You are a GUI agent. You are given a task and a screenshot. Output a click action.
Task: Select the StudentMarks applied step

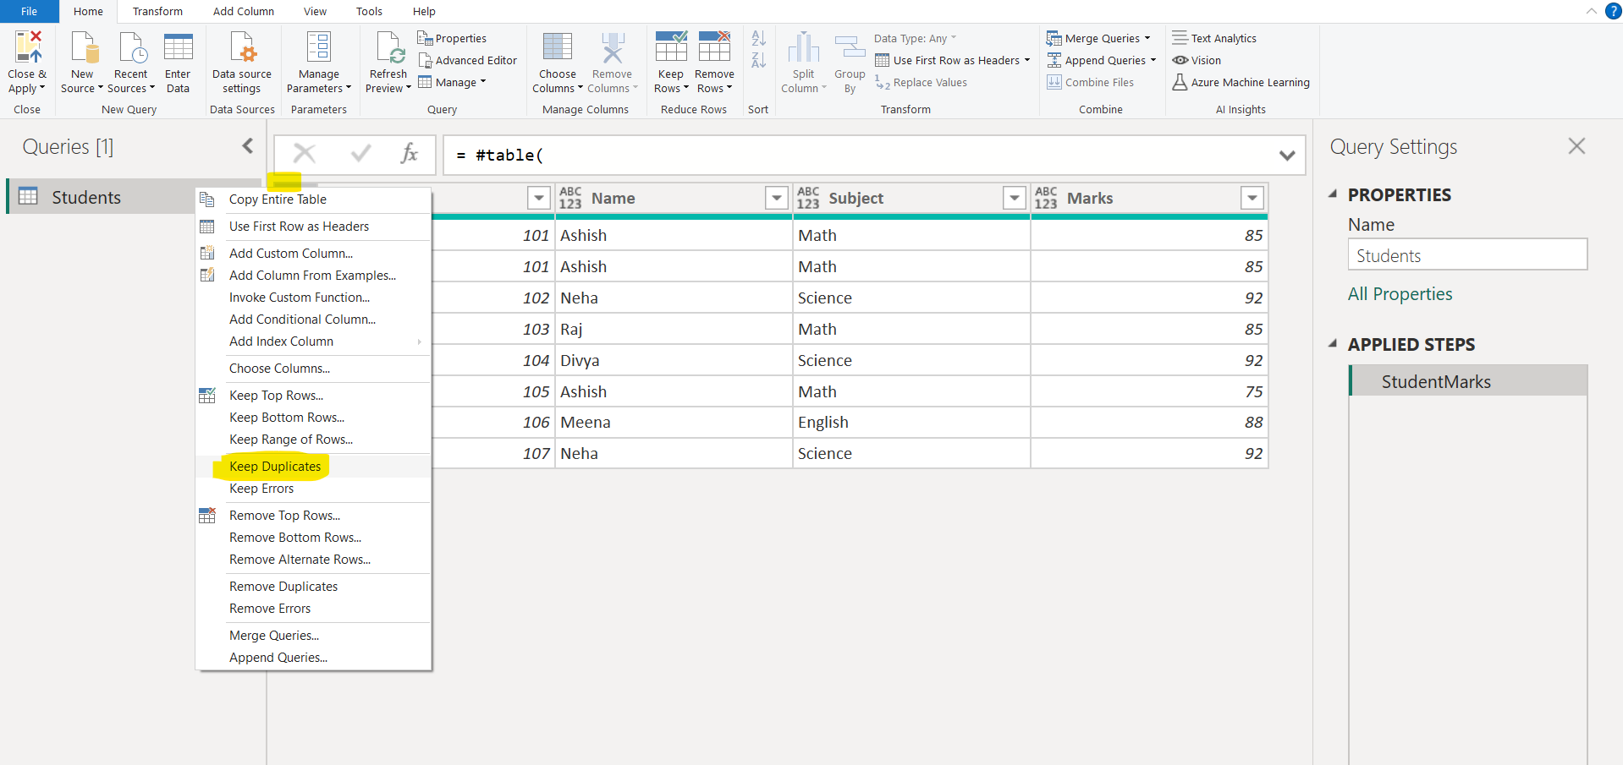(1435, 380)
